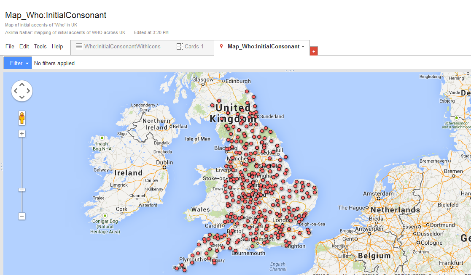Image resolution: width=471 pixels, height=275 pixels.
Task: Click the Frankfurt label on the map
Action: pyautogui.click(x=451, y=263)
